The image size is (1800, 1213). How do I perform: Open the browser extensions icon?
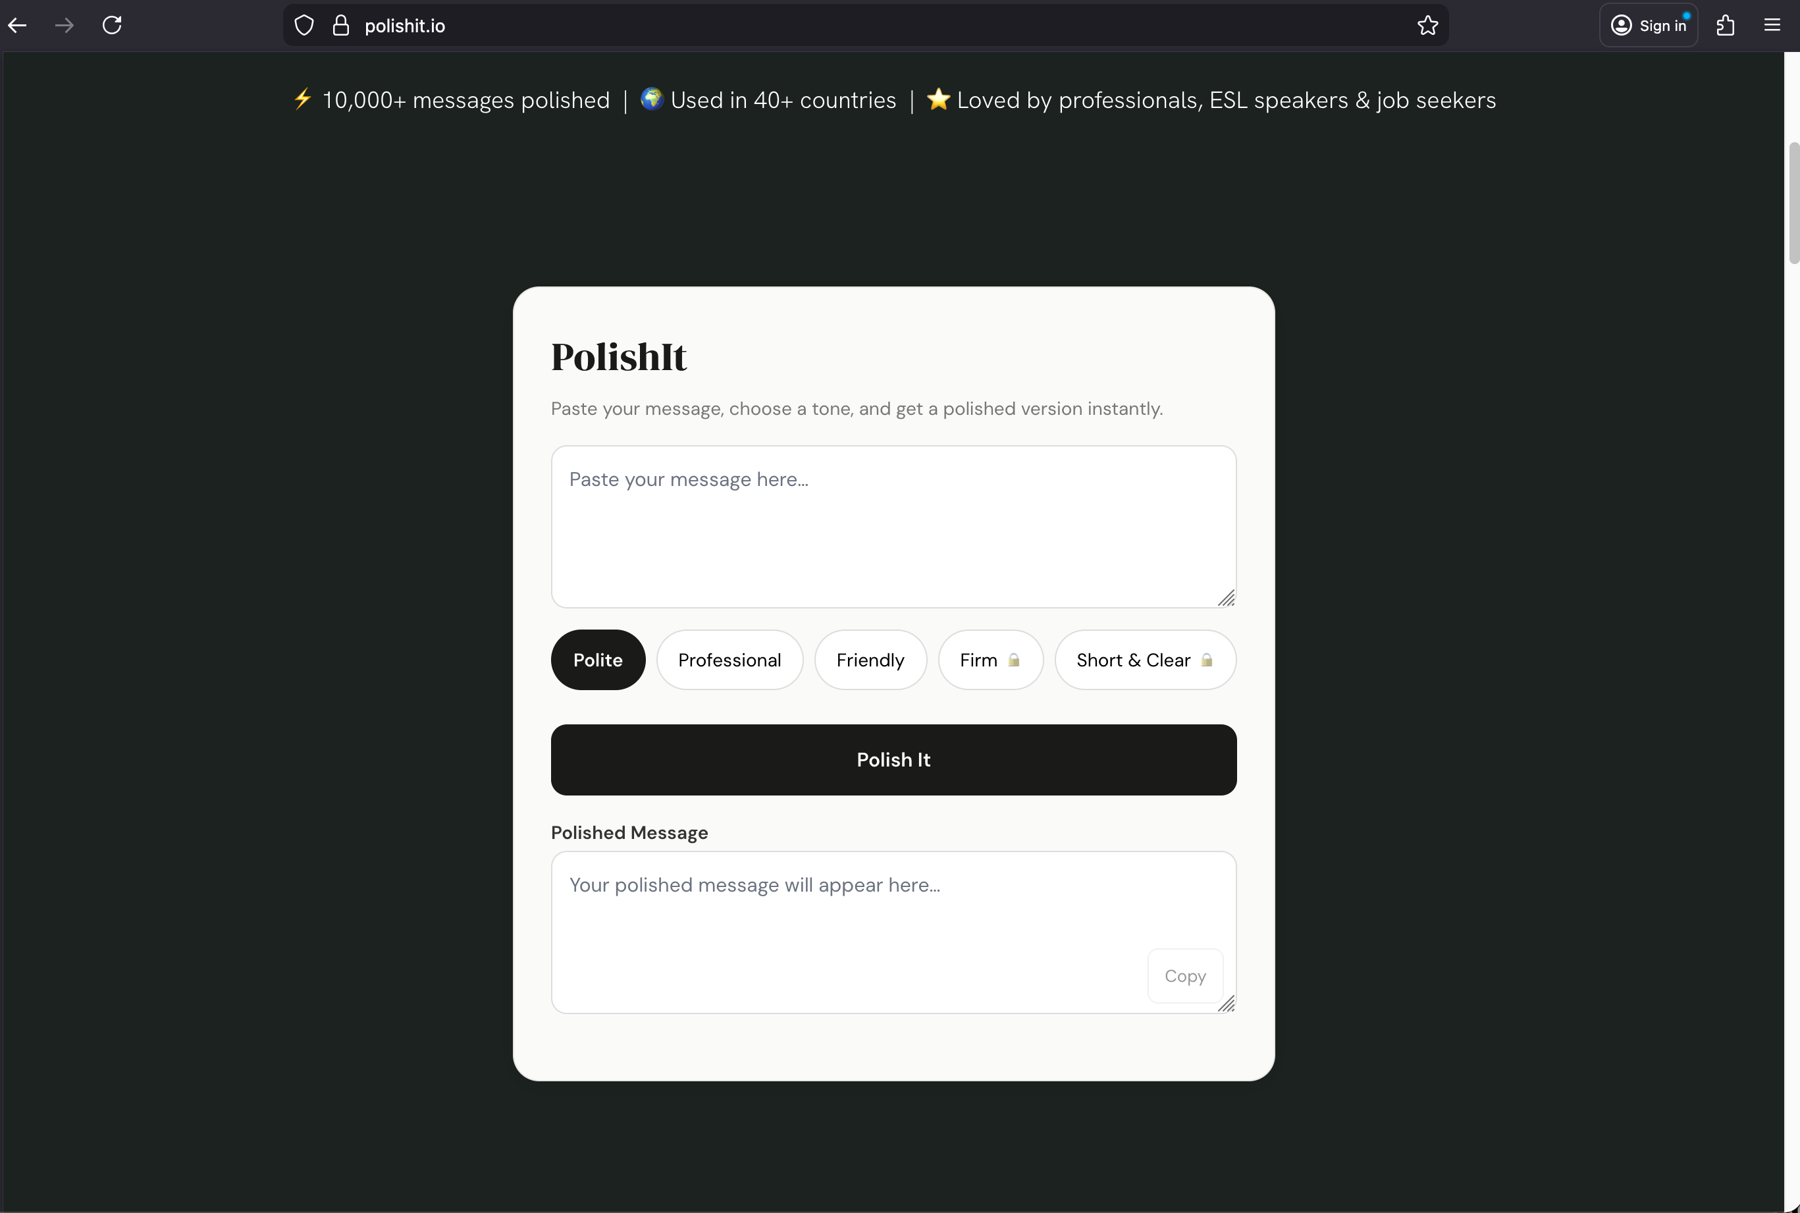point(1726,25)
